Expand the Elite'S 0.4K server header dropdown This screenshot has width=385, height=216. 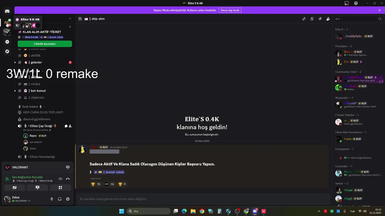(70, 19)
